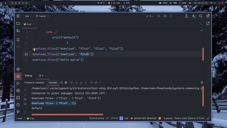
Task: Click the green inspection checkmark
Action: (x=201, y=31)
